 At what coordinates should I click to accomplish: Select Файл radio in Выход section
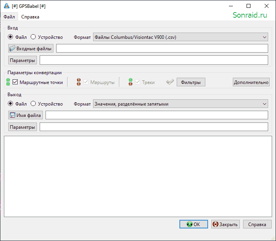tap(10, 104)
